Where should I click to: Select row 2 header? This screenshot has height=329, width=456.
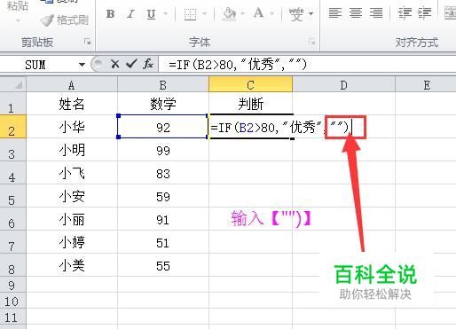pyautogui.click(x=13, y=127)
